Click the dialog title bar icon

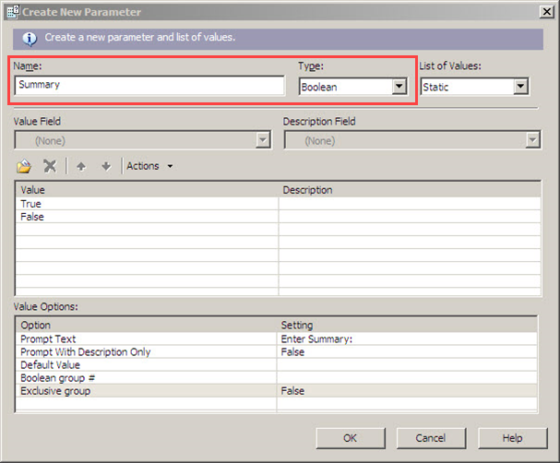click(12, 11)
